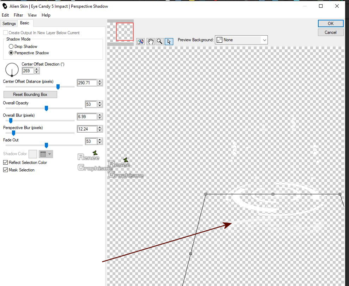The height and width of the screenshot is (286, 349).
Task: Select the Zoom magnifier tool
Action: click(x=160, y=41)
